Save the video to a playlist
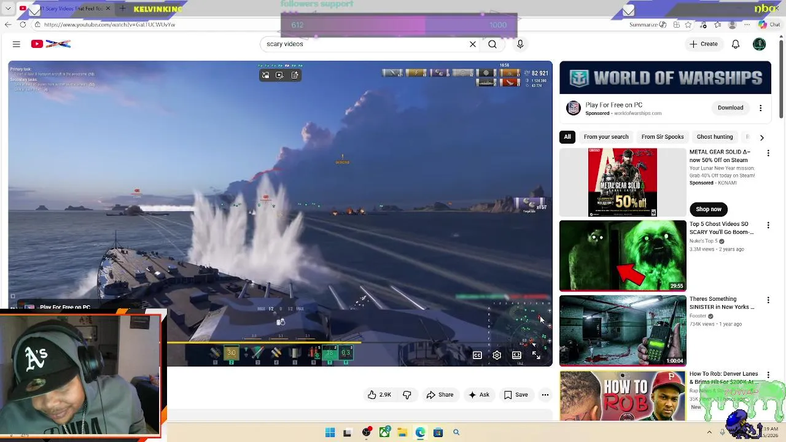 pos(516,395)
